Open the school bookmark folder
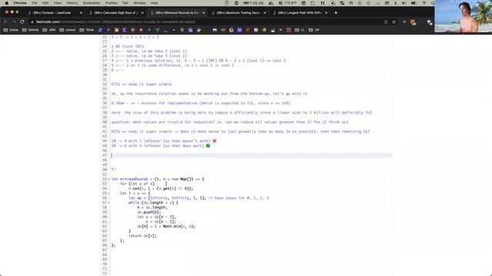This screenshot has height=276, width=492. [68, 30]
